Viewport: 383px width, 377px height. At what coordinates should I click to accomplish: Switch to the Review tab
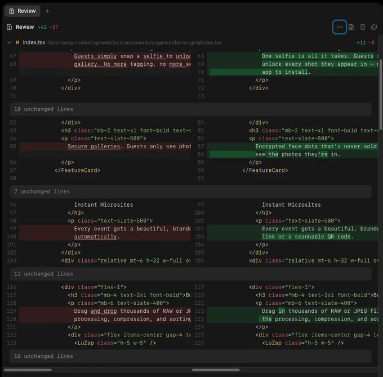(x=23, y=11)
